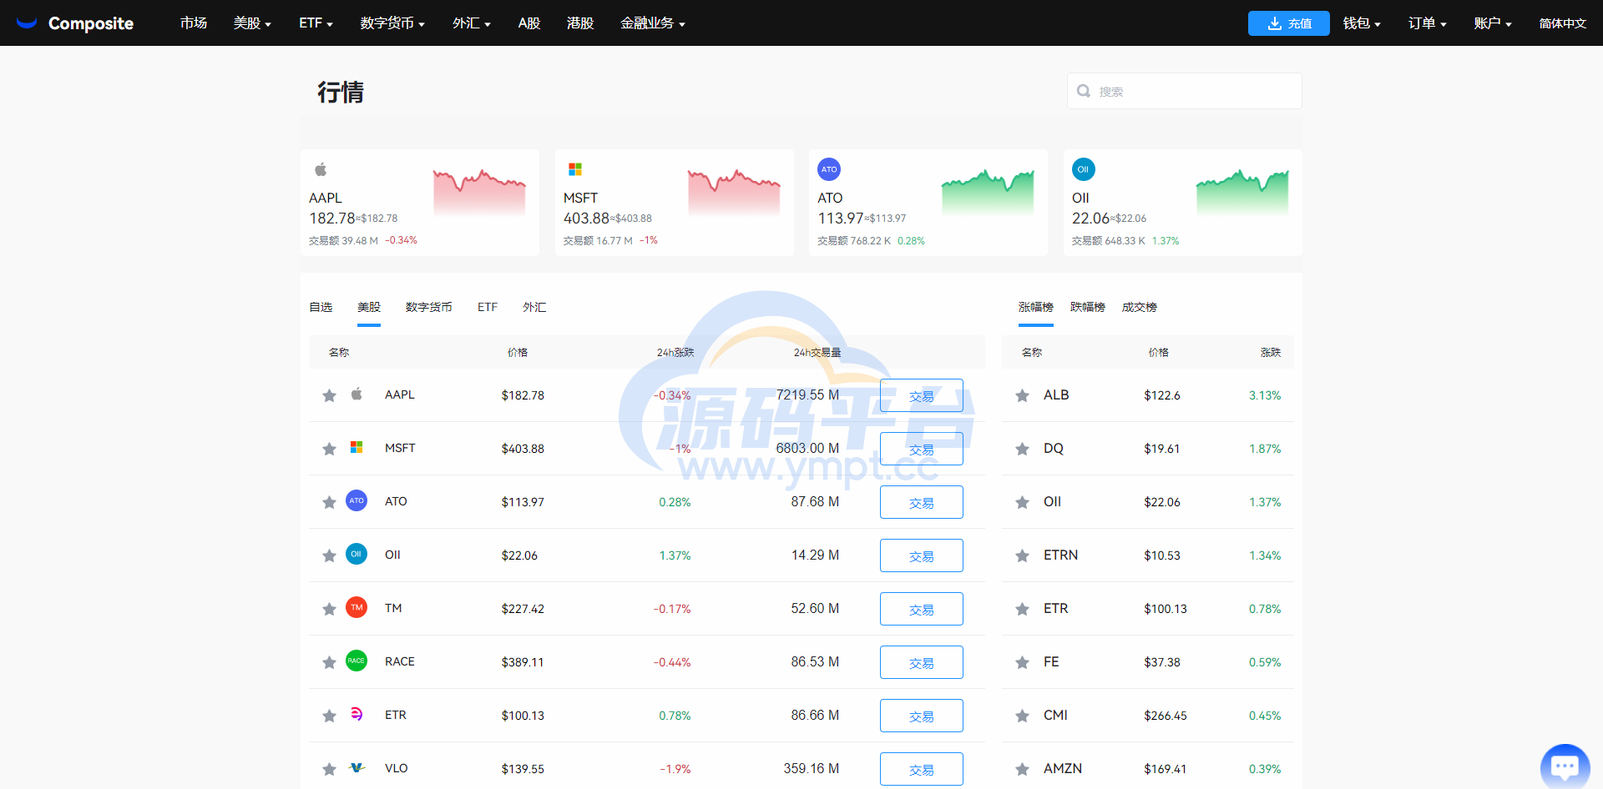Click the VLO icon in stock table
Image resolution: width=1603 pixels, height=789 pixels.
[x=357, y=768]
